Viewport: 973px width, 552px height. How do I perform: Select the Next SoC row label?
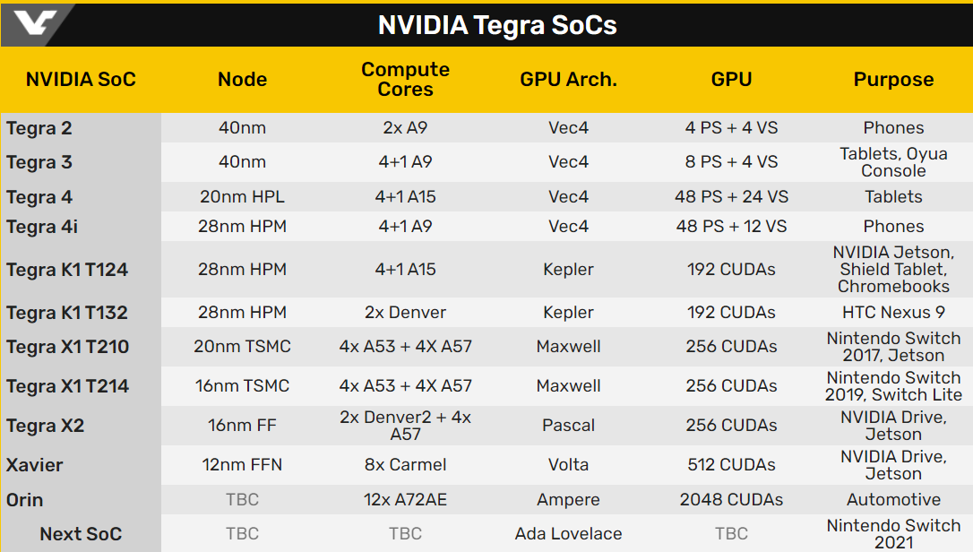tap(81, 534)
